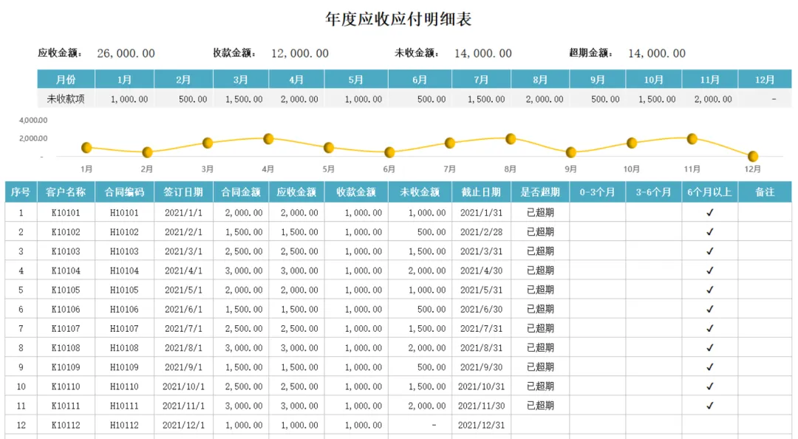Select the 3-6个月 column header
This screenshot has height=439, width=798.
pyautogui.click(x=653, y=192)
